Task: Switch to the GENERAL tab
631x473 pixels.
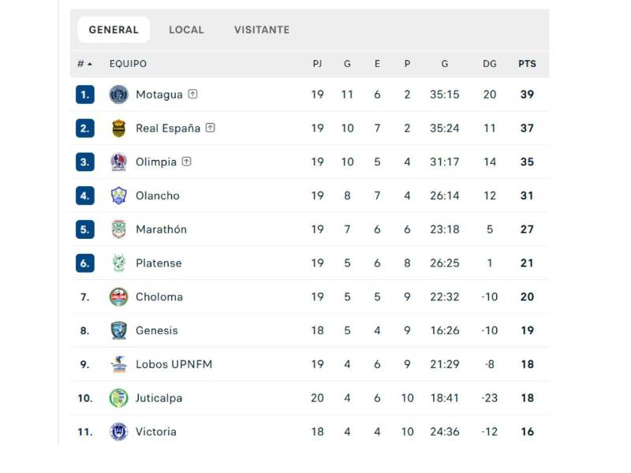Action: click(x=113, y=29)
